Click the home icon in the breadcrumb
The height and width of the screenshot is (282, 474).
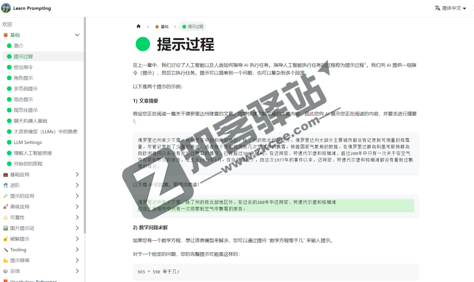pos(138,26)
